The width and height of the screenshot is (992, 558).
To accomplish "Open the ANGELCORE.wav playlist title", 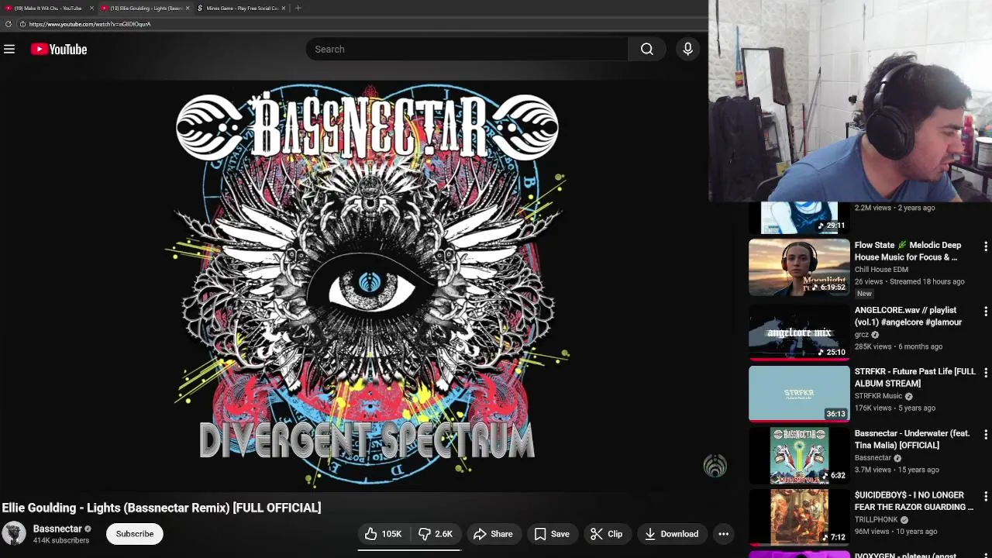I will coord(908,316).
